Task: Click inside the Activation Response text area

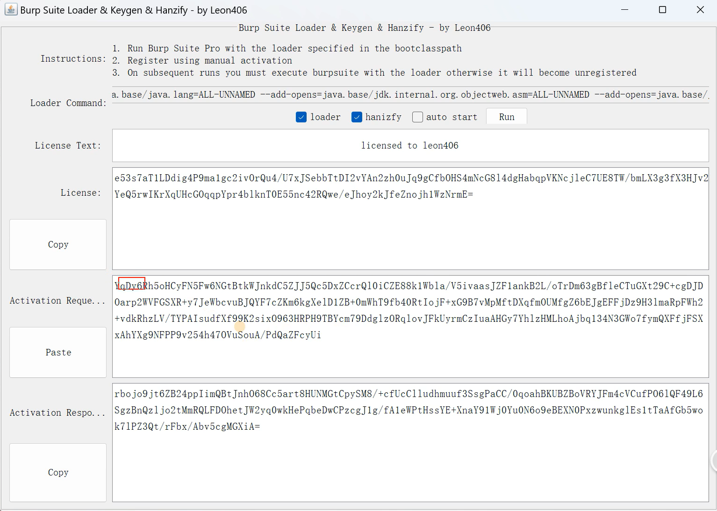Action: [410, 442]
